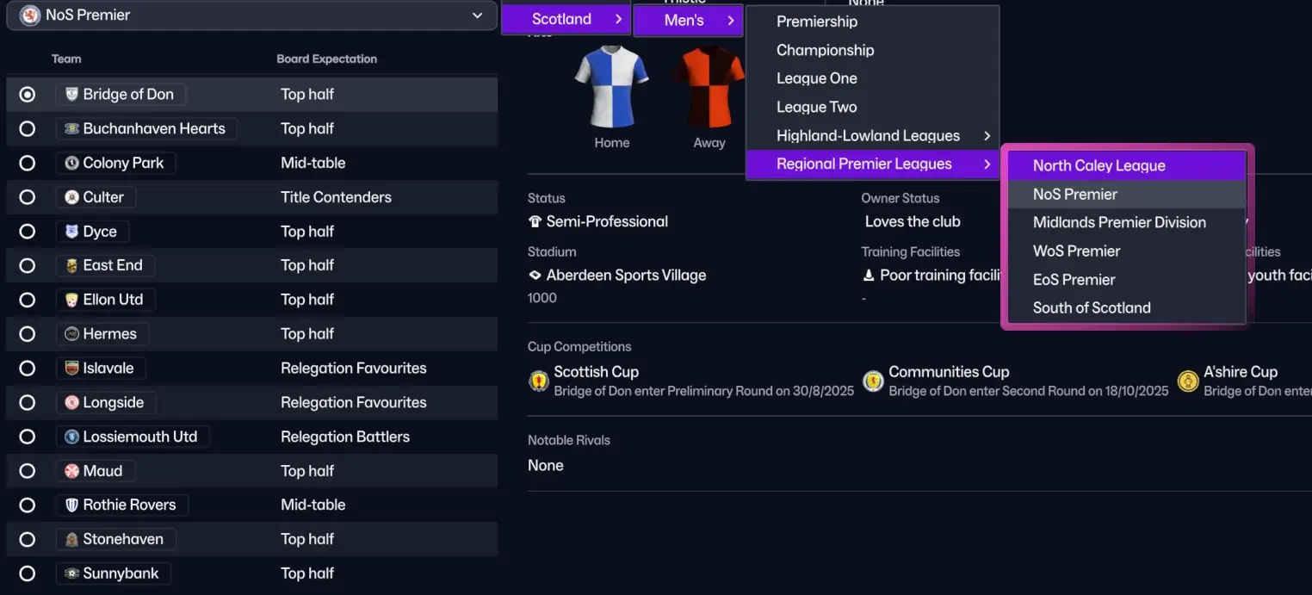Image resolution: width=1312 pixels, height=595 pixels.
Task: Click the Away kit shirt image
Action: coord(709,86)
